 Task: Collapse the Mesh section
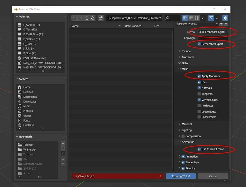[x=185, y=69]
